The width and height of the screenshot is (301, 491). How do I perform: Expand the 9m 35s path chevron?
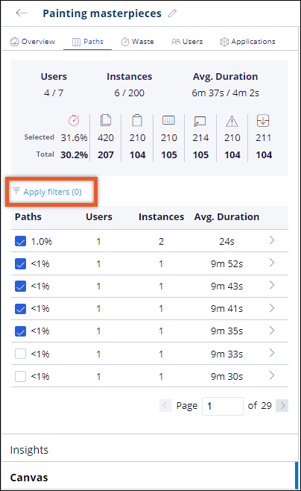272,331
